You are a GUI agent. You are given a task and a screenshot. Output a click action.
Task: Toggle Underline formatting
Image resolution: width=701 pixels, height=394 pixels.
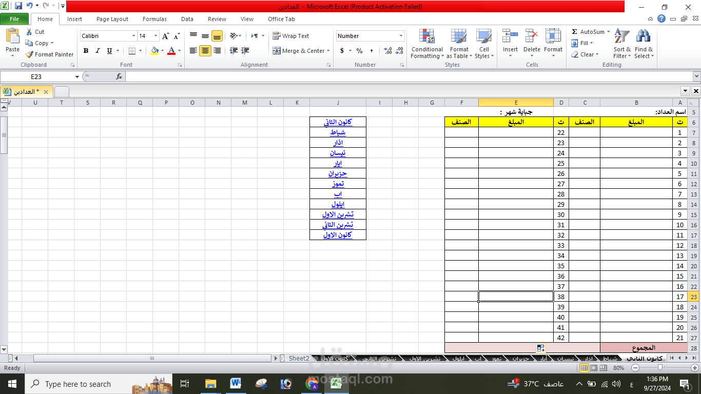(109, 51)
